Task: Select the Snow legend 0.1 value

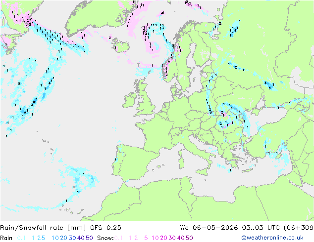Action: click(x=119, y=238)
